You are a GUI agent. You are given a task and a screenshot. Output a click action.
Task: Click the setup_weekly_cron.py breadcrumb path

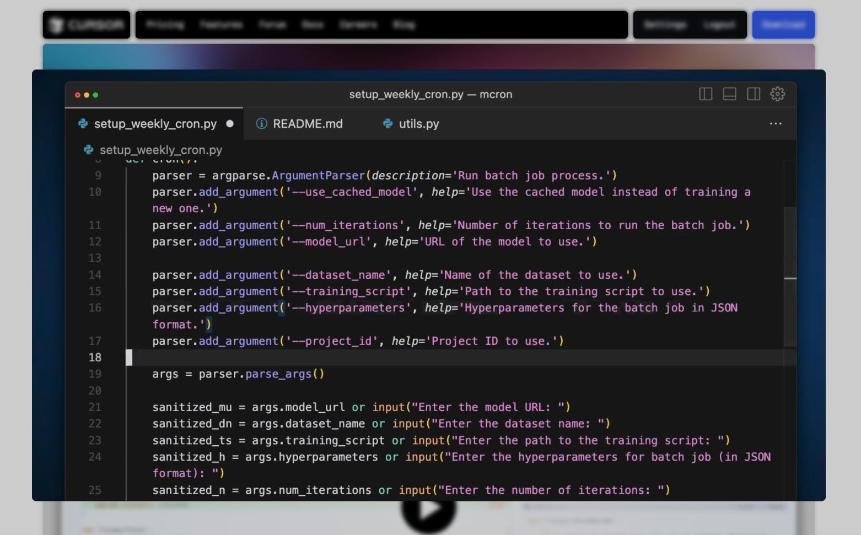(160, 150)
